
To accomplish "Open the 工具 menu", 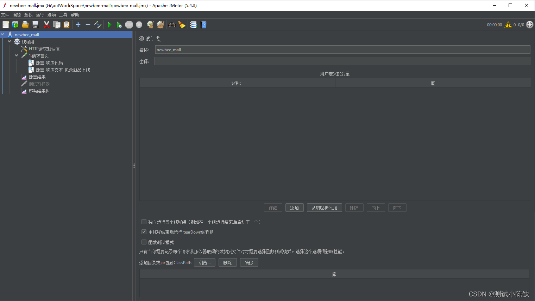I will click(63, 15).
